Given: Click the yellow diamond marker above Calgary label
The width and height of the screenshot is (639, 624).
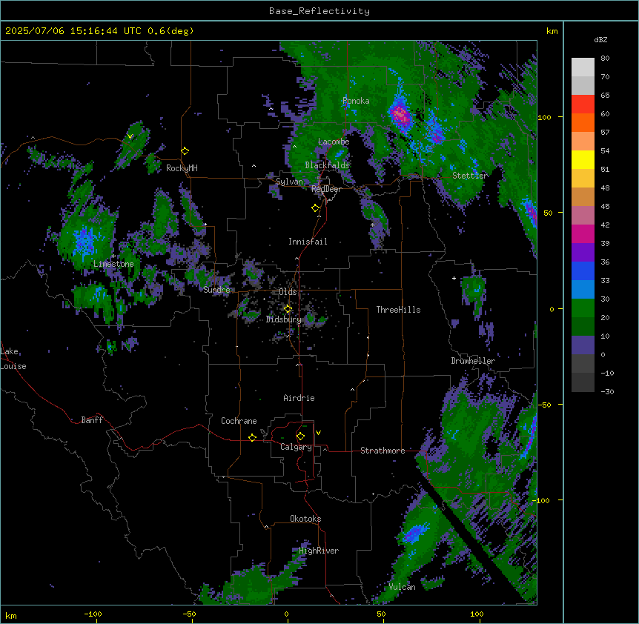Looking at the screenshot, I should coord(300,437).
